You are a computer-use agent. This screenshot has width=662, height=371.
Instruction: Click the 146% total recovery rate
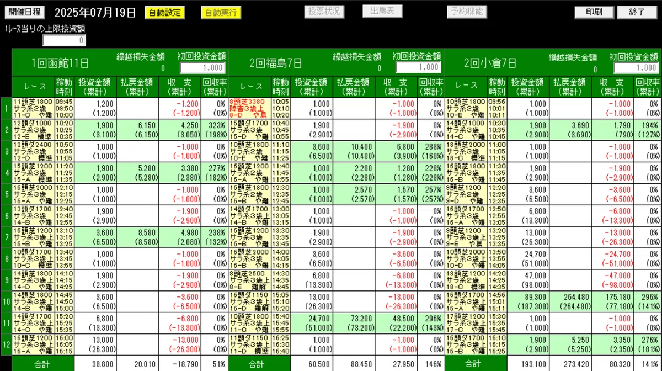[431, 364]
